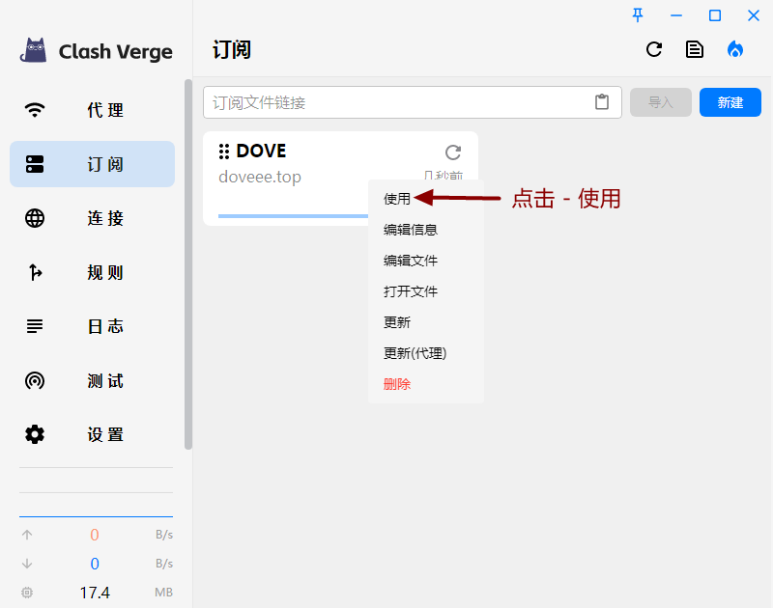Image resolution: width=773 pixels, height=608 pixels.
Task: Open the 代理 proxies page
Action: 92,110
